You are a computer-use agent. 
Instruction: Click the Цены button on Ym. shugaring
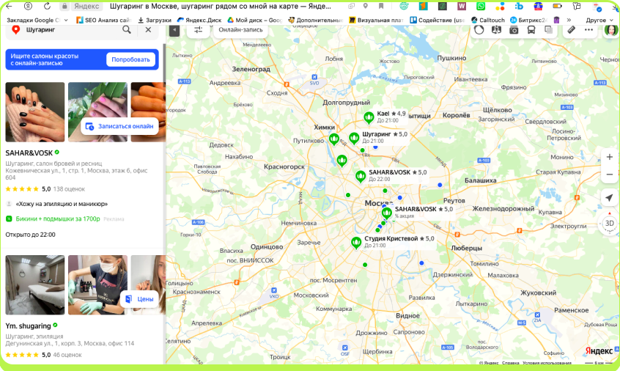point(139,299)
